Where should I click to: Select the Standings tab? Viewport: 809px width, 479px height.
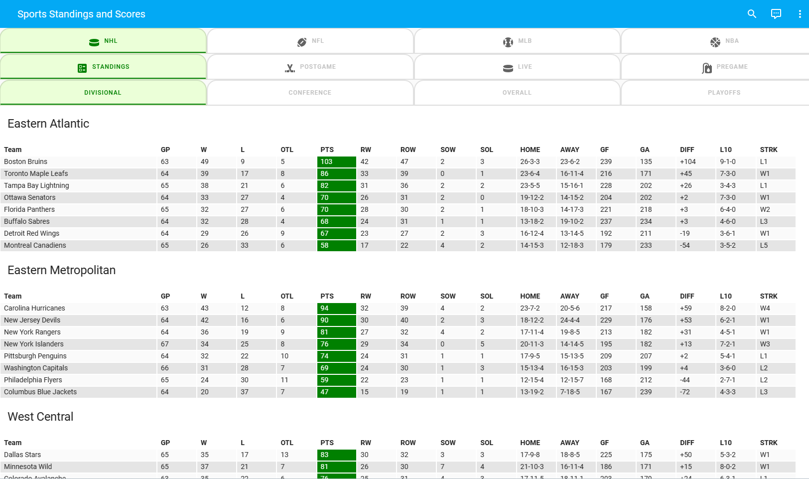tap(103, 67)
